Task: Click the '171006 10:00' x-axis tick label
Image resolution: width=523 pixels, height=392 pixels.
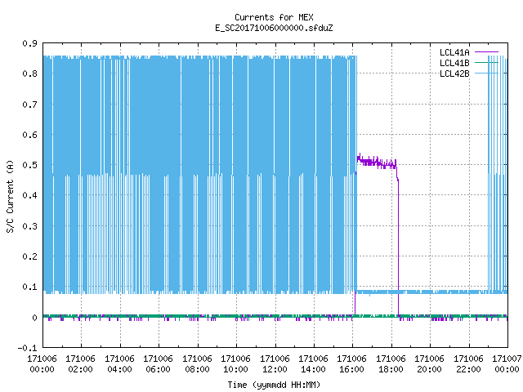Action: (235, 364)
